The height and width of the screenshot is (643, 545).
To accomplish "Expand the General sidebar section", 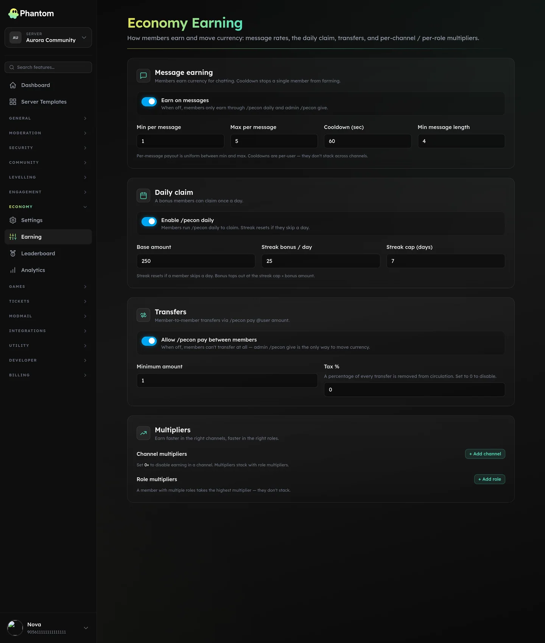I will pyautogui.click(x=48, y=118).
